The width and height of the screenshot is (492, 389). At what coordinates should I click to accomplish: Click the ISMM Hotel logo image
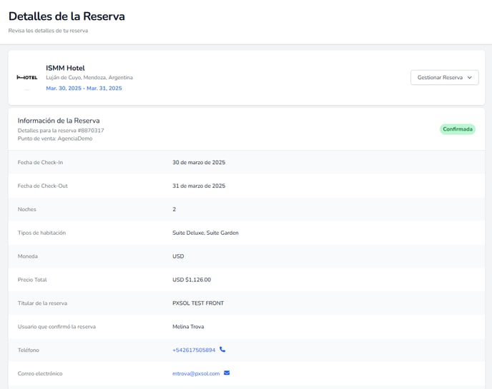click(x=27, y=77)
